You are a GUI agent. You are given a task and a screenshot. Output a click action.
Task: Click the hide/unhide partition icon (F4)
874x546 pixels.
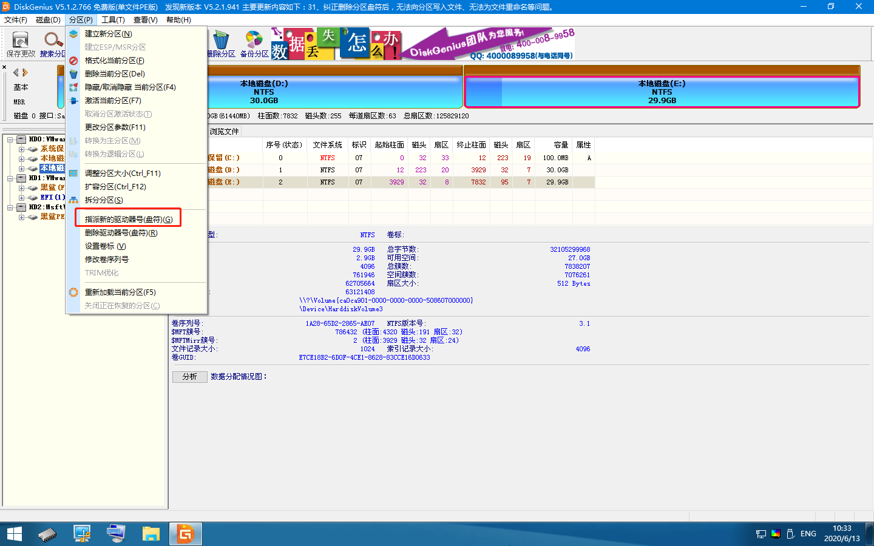coord(73,87)
